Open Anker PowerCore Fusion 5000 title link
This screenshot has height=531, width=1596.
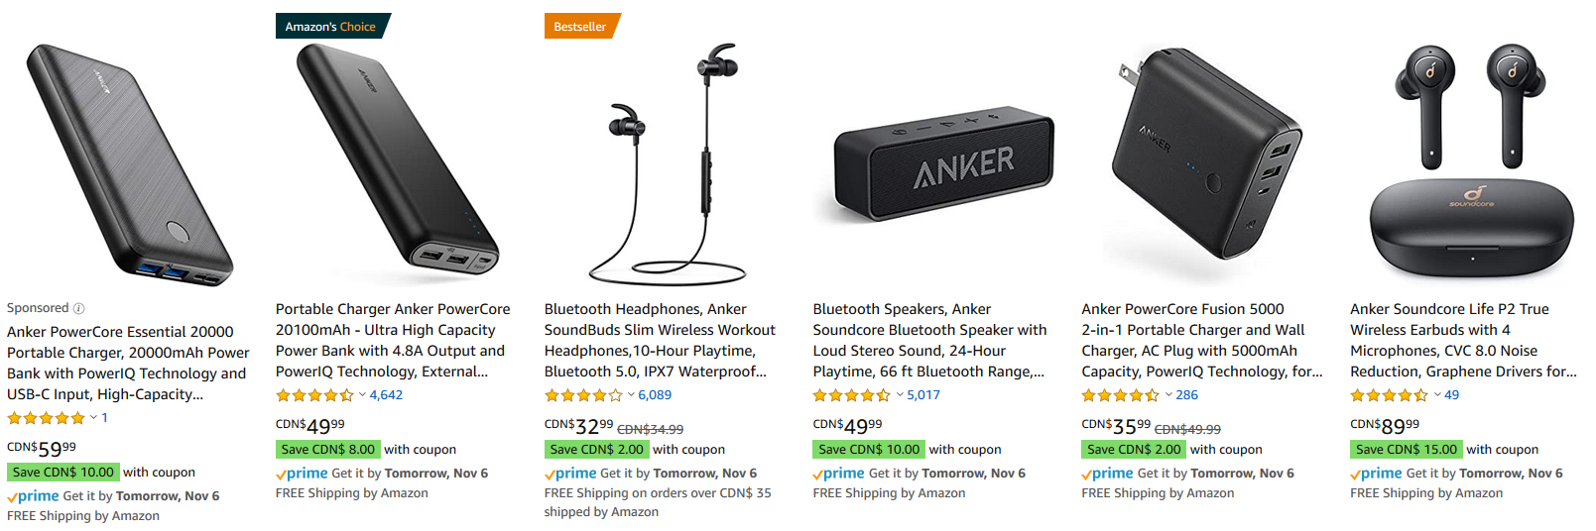(x=1202, y=341)
